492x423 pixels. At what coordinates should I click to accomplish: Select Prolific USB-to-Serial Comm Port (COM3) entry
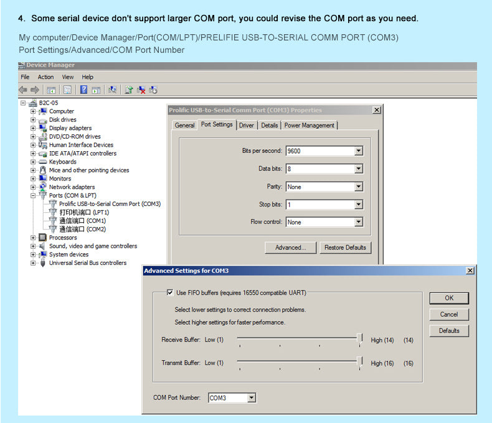pos(110,204)
